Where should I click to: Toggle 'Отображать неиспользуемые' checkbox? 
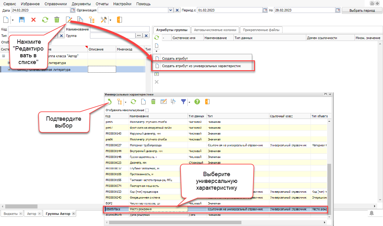point(147,110)
